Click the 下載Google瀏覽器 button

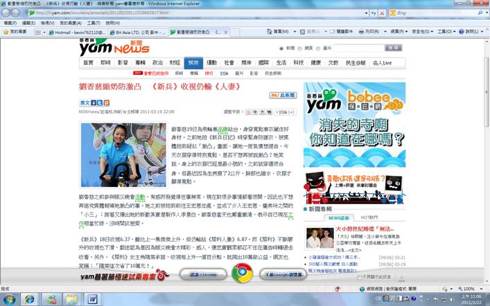pyautogui.click(x=283, y=274)
